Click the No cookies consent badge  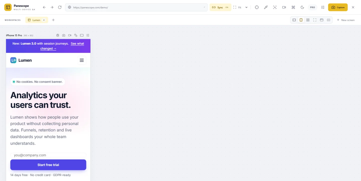pyautogui.click(x=38, y=82)
